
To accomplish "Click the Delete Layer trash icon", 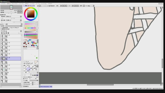I will [x=8, y=33].
